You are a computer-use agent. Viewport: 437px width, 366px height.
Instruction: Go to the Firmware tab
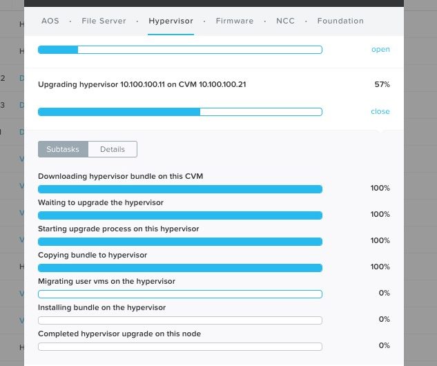235,21
